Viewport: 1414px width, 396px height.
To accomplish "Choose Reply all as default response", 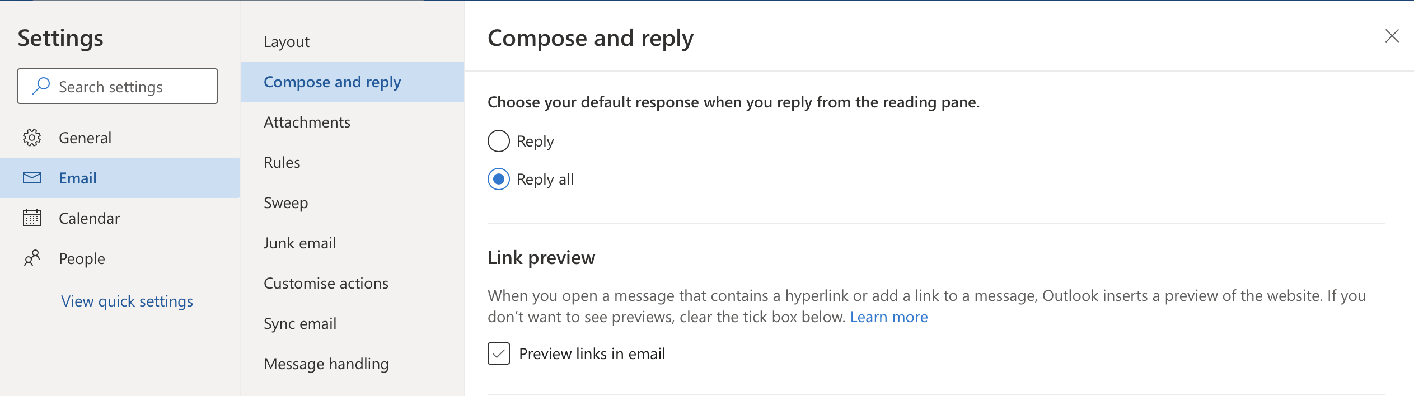I will [x=499, y=180].
